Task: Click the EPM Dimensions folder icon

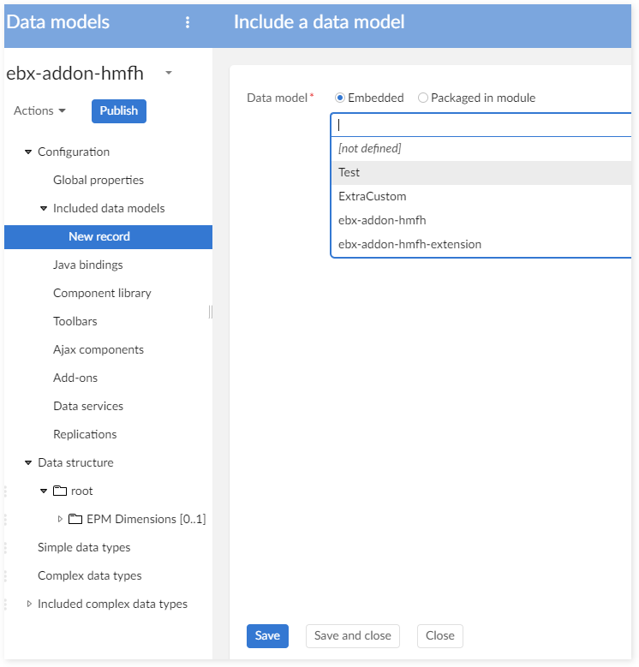Action: point(75,520)
